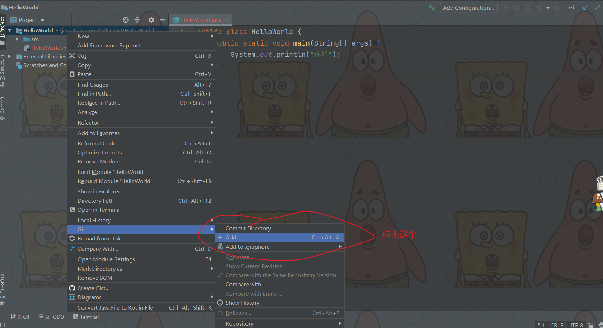The height and width of the screenshot is (328, 603).
Task: Select Commit Directory... menu item
Action: [280, 228]
